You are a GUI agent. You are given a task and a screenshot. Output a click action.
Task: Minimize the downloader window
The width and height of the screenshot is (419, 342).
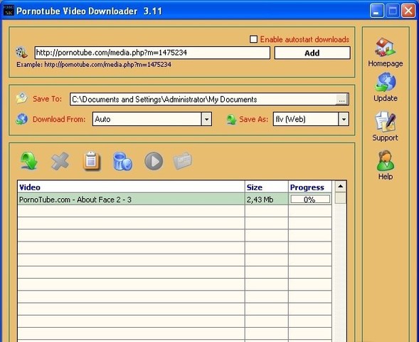point(376,11)
